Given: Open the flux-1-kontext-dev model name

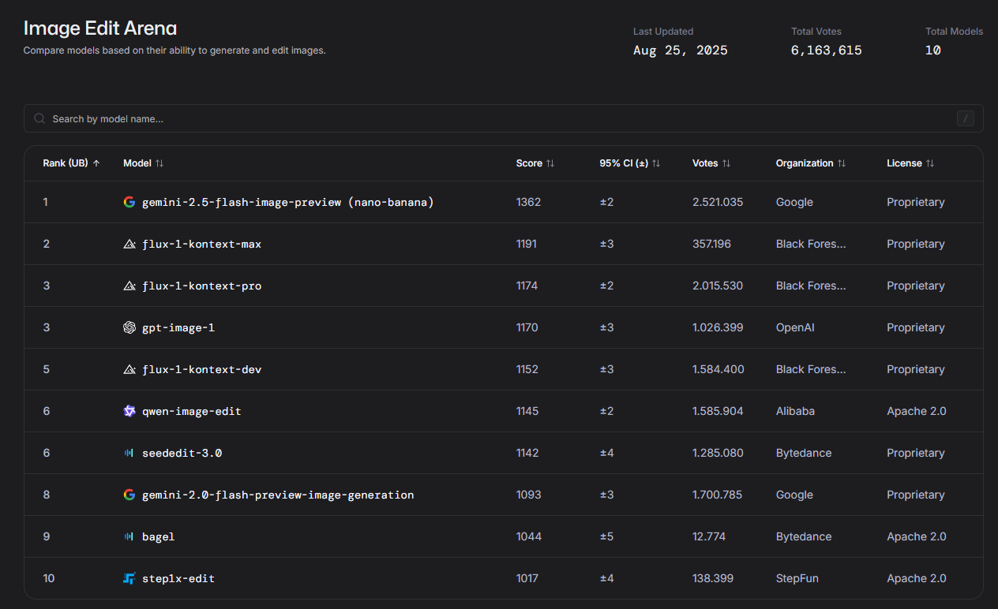Looking at the screenshot, I should pos(201,369).
